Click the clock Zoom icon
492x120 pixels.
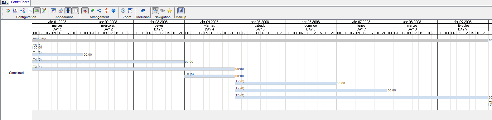(x=123, y=11)
